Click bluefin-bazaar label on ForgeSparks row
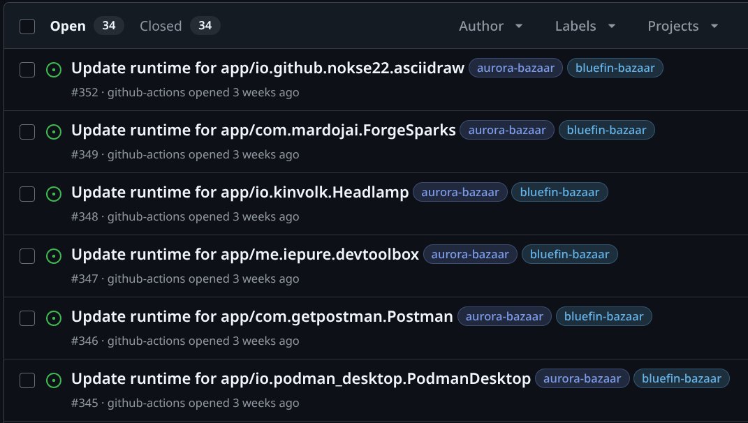Image resolution: width=748 pixels, height=423 pixels. [x=606, y=130]
